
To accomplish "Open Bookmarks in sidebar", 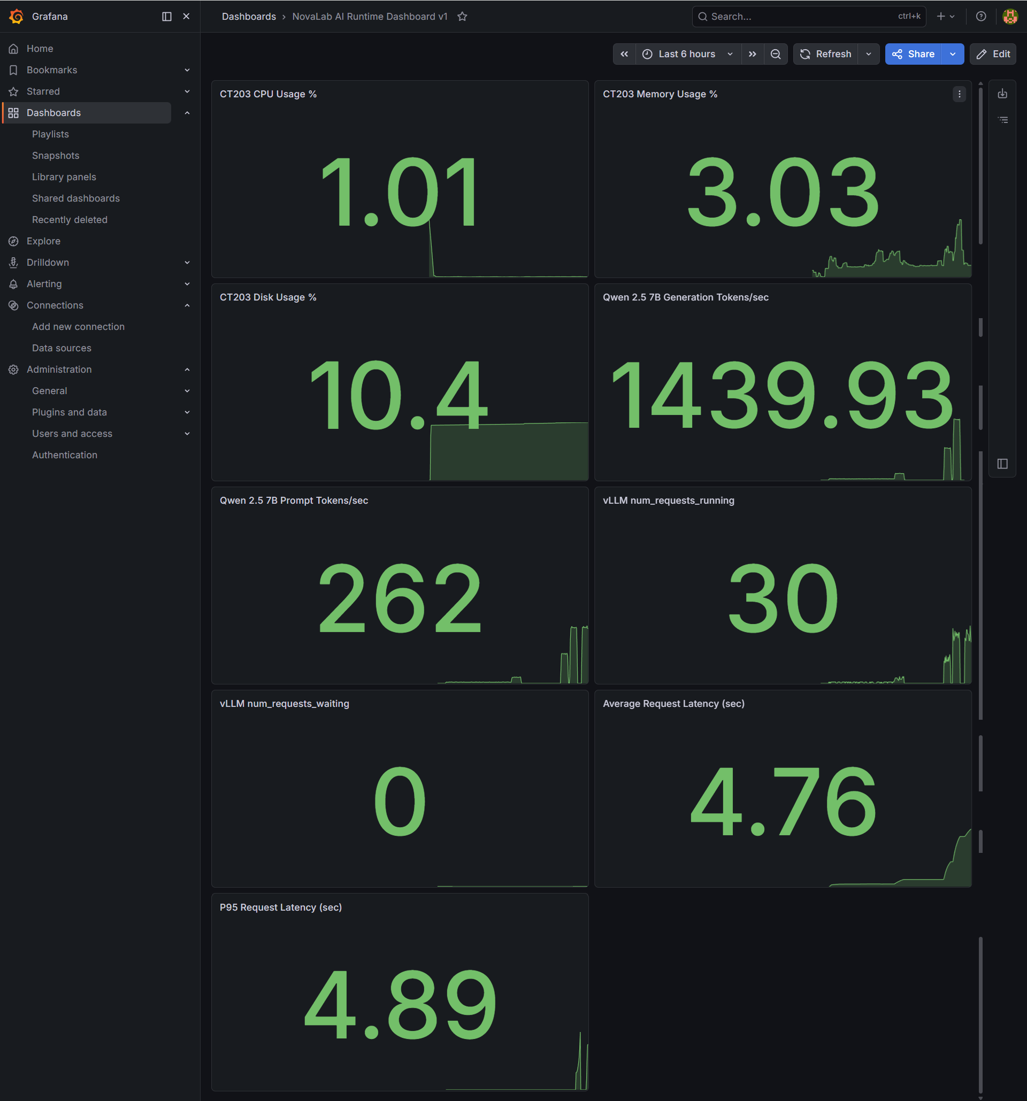I will tap(52, 71).
